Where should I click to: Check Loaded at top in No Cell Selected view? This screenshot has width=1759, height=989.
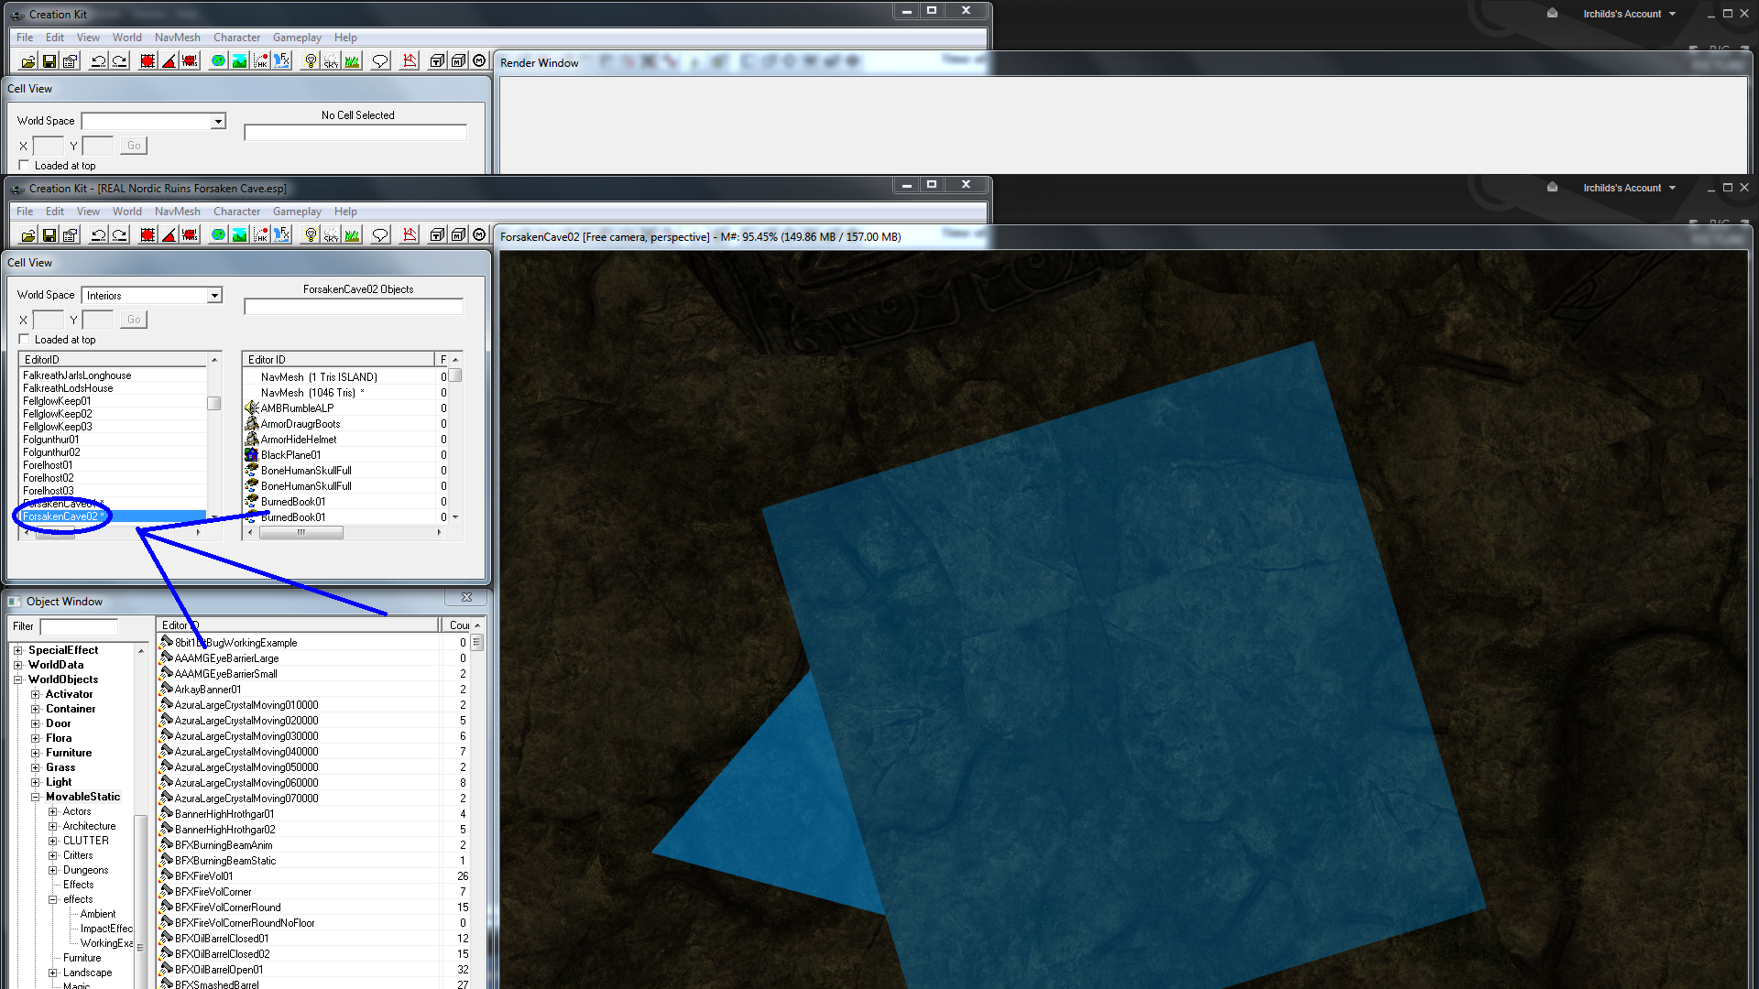pos(25,166)
